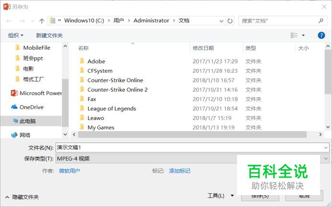This screenshot has height=207, width=332.
Task: Click the Fax folder icon
Action: click(x=82, y=99)
